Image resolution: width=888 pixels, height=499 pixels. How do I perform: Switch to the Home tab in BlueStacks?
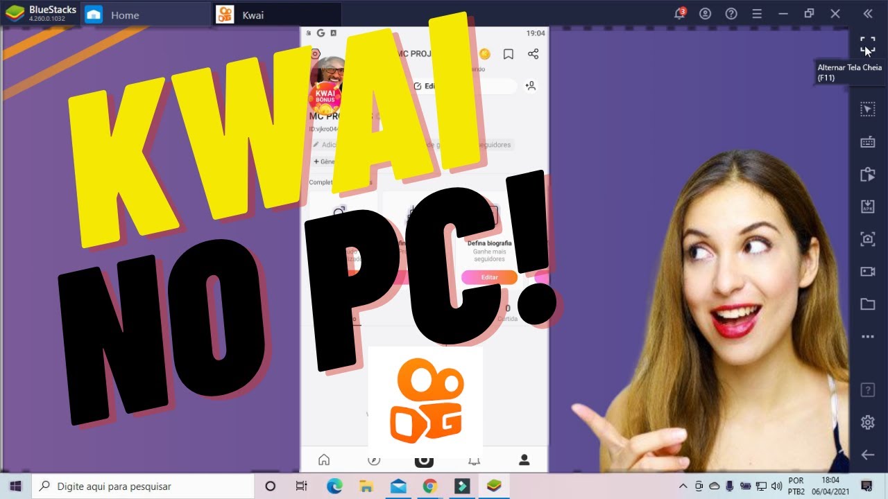(x=146, y=15)
